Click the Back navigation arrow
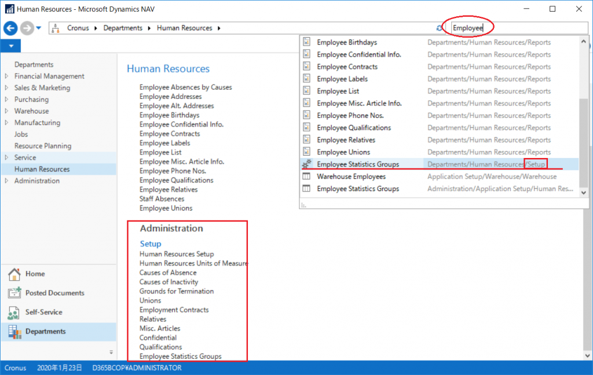The image size is (593, 375). (x=10, y=28)
